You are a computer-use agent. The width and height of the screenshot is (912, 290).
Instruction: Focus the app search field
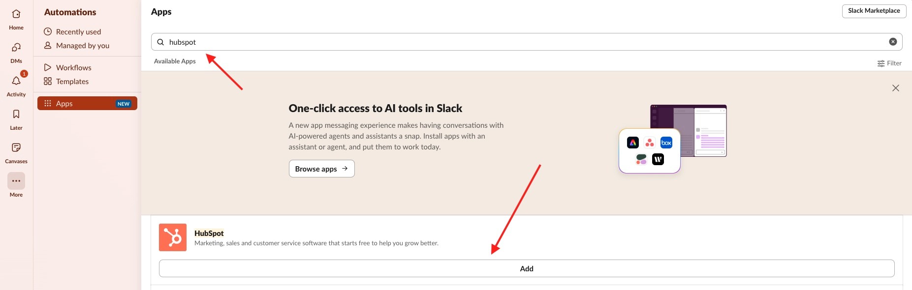pos(527,42)
